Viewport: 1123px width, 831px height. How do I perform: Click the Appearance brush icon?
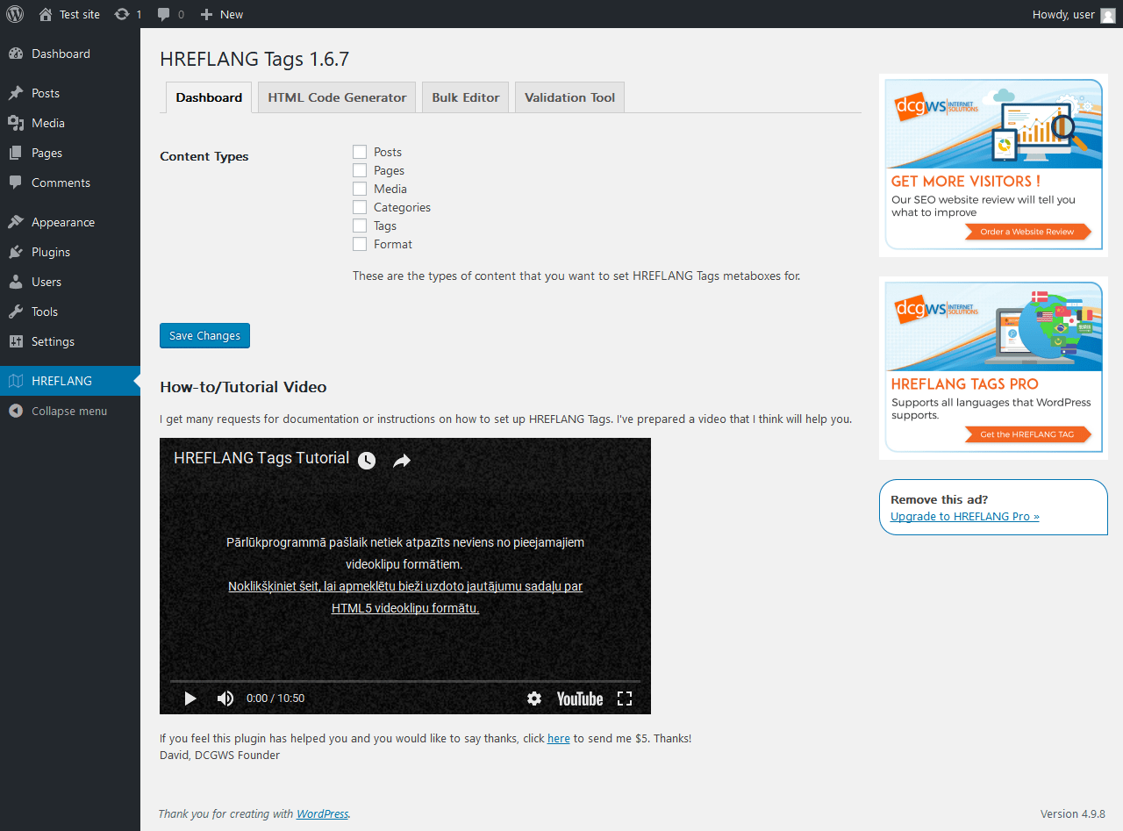[x=16, y=222]
